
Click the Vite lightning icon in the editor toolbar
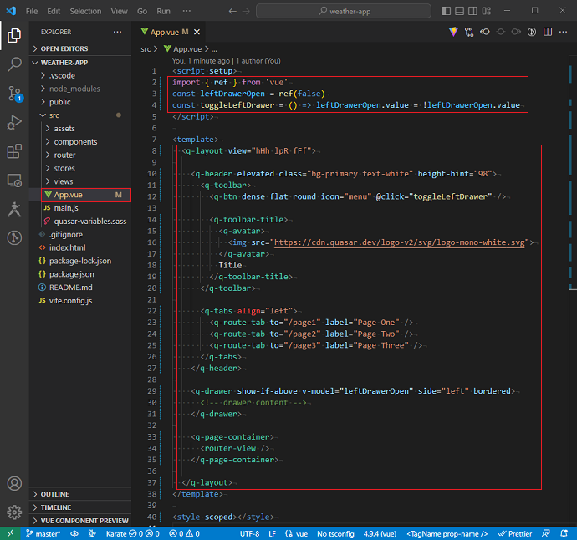click(453, 32)
